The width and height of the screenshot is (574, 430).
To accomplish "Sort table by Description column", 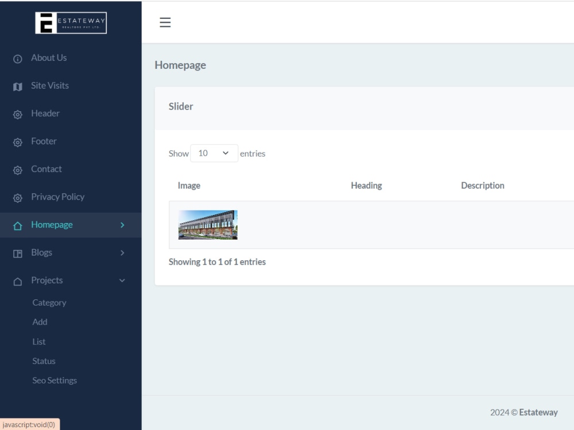I will tap(483, 185).
